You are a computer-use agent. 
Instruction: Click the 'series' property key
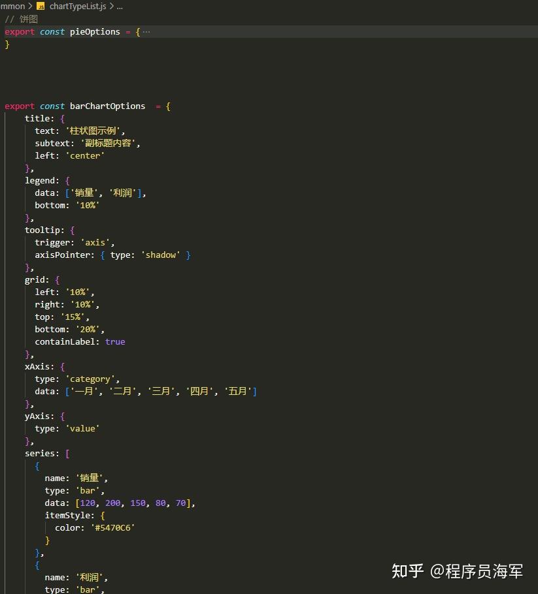(40, 454)
